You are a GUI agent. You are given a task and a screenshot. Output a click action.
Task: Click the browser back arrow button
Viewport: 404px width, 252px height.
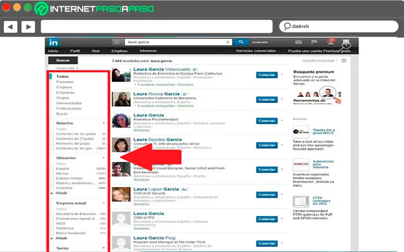pyautogui.click(x=10, y=27)
